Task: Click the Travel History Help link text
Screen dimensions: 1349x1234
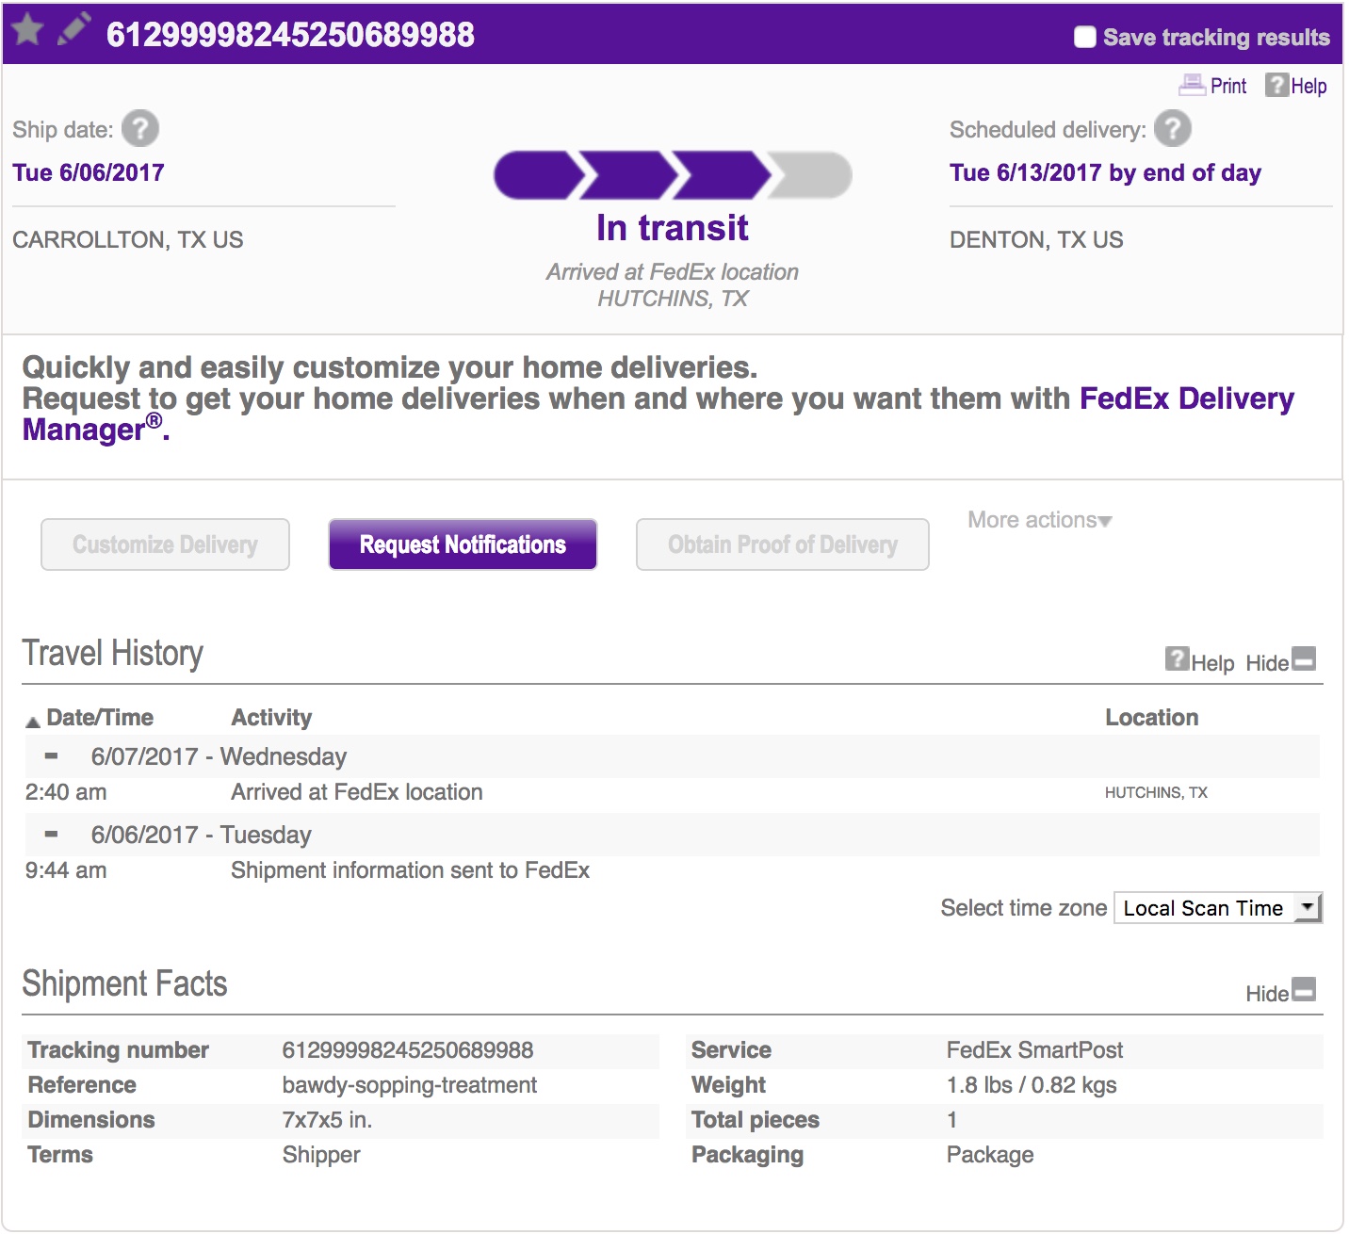Action: click(1212, 663)
